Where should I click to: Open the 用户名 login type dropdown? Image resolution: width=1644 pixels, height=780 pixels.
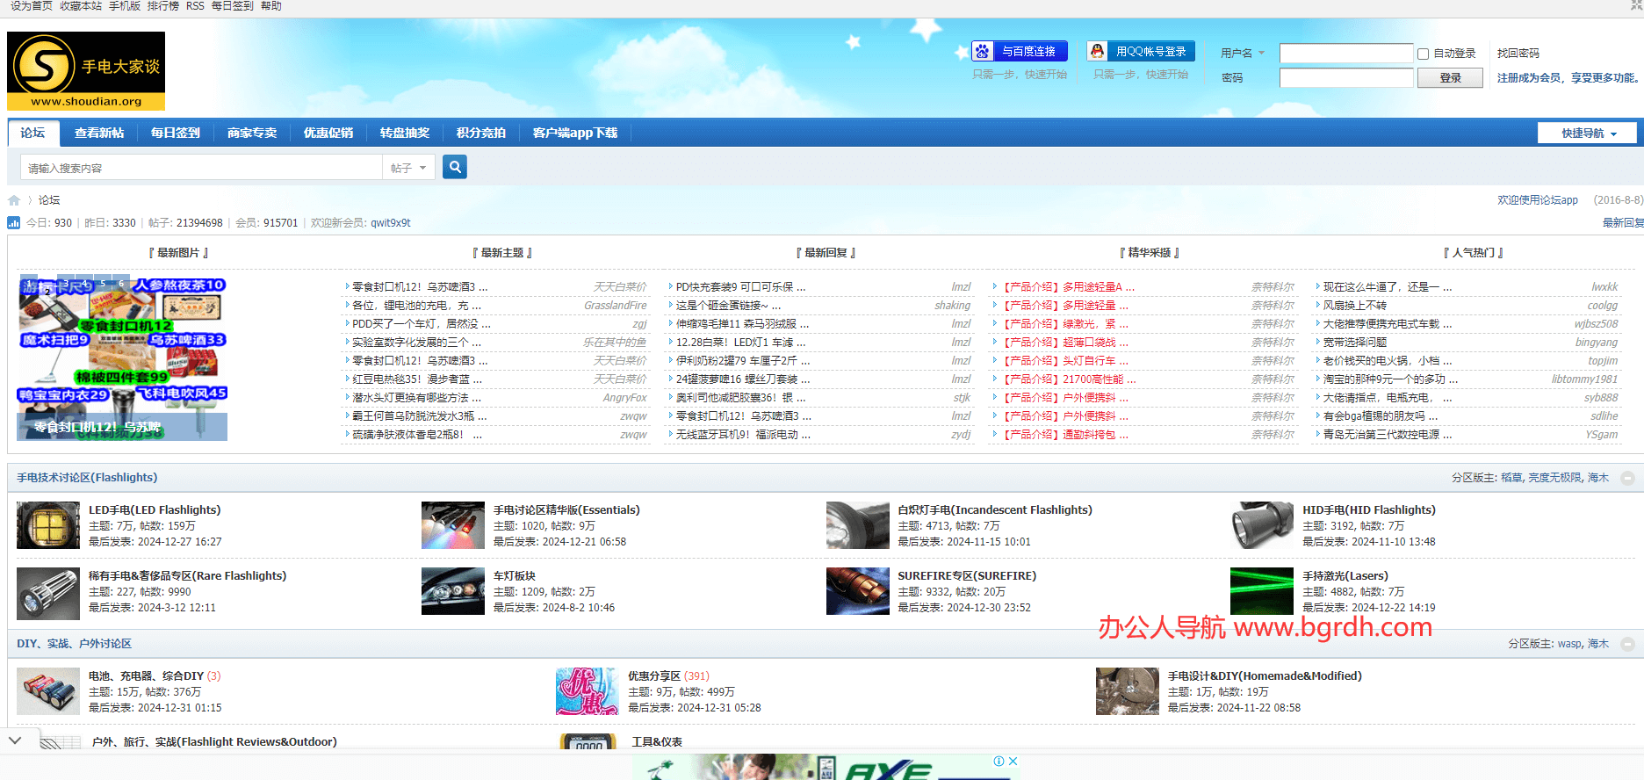point(1243,54)
